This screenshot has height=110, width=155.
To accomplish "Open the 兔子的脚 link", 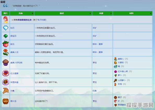I will click(x=41, y=20).
